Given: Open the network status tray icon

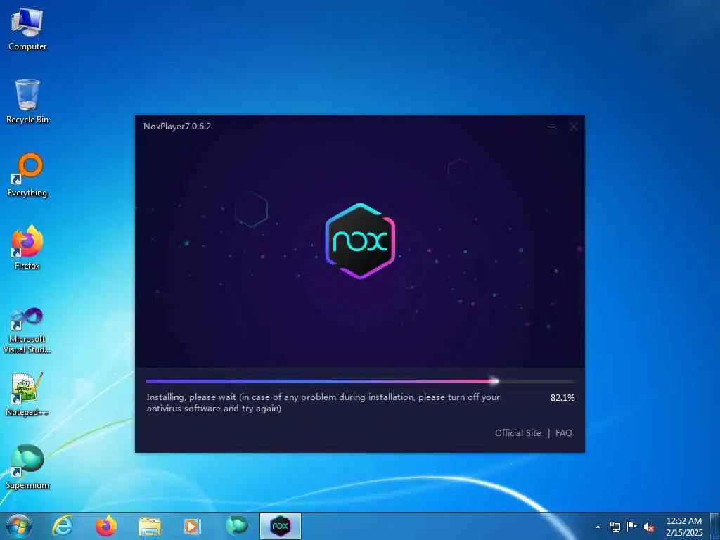Looking at the screenshot, I should (615, 527).
